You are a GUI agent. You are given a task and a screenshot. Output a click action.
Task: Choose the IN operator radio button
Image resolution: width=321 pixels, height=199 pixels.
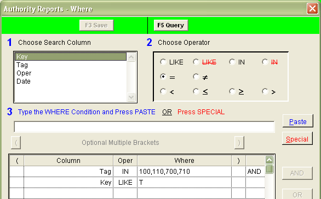click(232, 62)
